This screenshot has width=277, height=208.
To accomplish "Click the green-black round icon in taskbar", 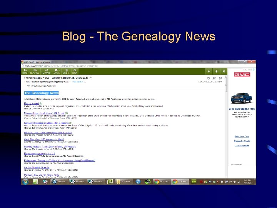I will click(147, 182).
